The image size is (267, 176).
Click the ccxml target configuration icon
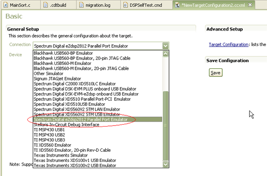[177, 5]
